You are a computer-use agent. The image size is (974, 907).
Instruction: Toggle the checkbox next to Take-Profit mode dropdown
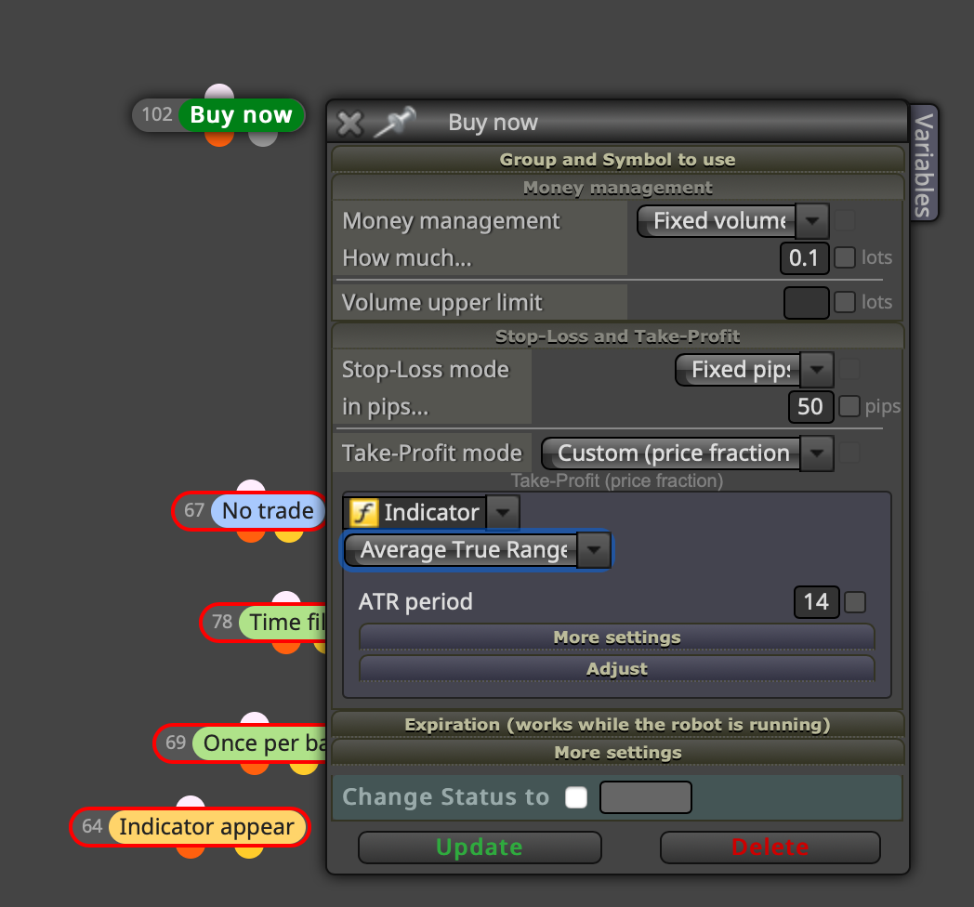849,453
